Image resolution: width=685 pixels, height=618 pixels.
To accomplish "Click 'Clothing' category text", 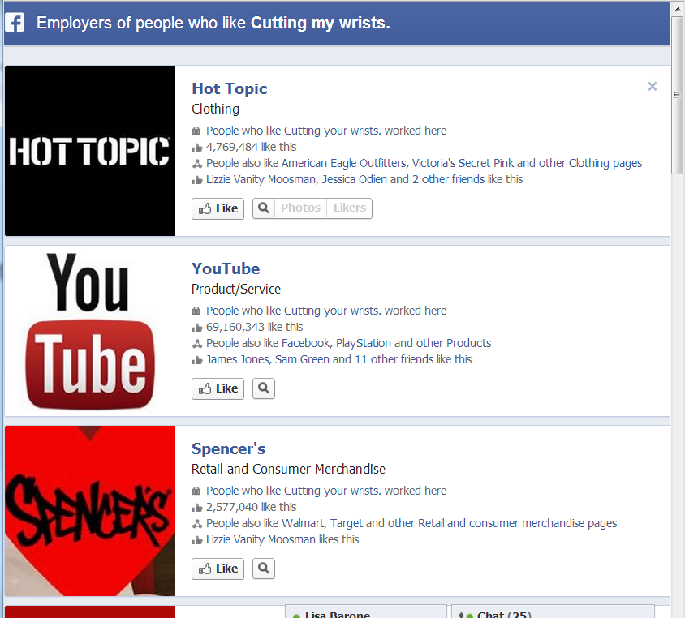I will 215,109.
